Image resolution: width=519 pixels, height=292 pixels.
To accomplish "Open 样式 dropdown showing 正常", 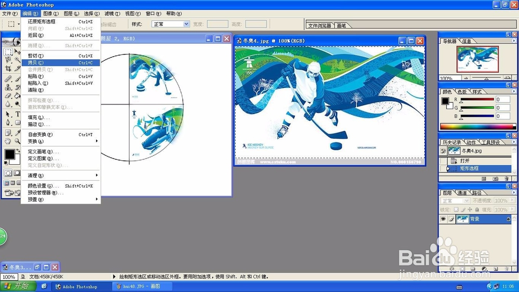I will (x=170, y=24).
